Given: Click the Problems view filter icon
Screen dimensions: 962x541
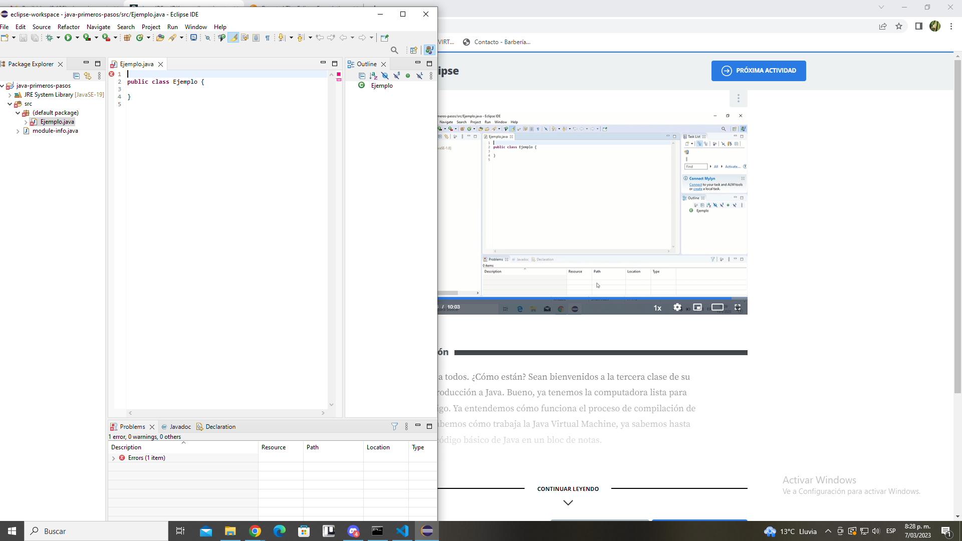Looking at the screenshot, I should click(394, 426).
